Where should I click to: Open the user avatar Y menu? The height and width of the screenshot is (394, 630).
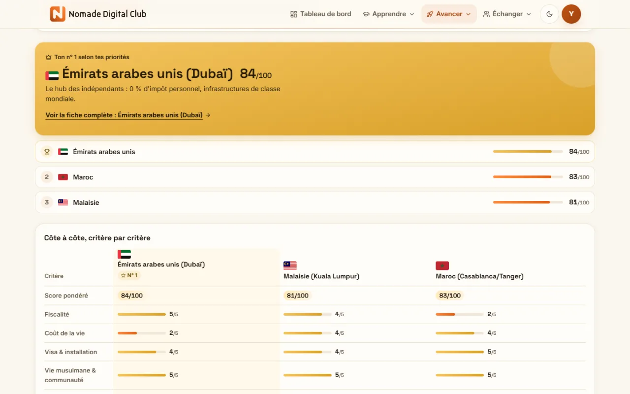coord(571,14)
